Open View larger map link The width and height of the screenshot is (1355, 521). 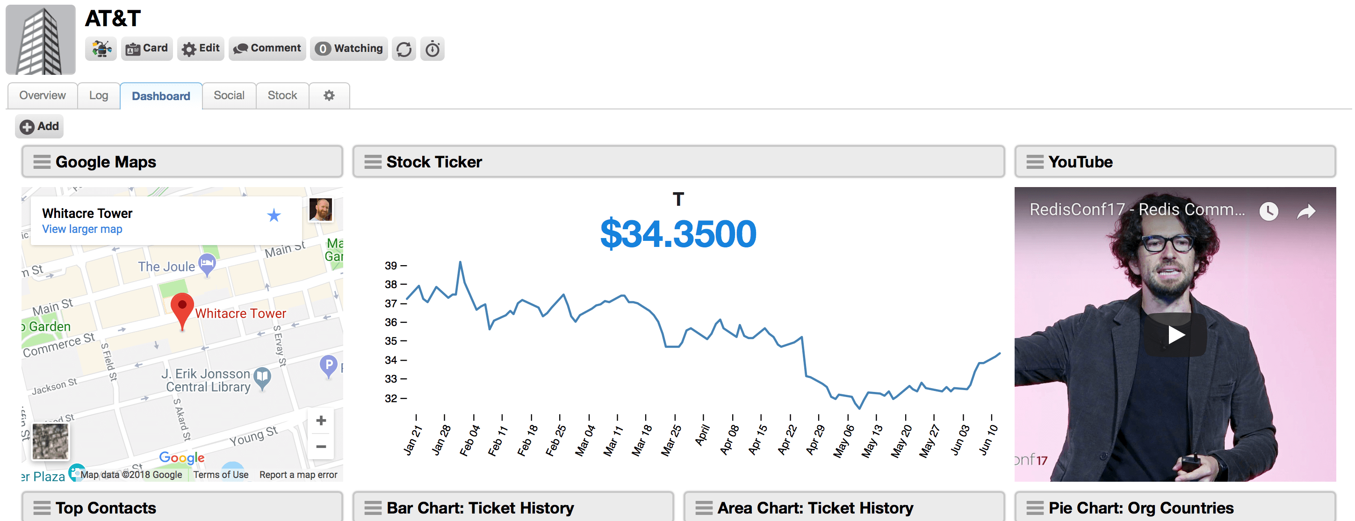coord(82,229)
